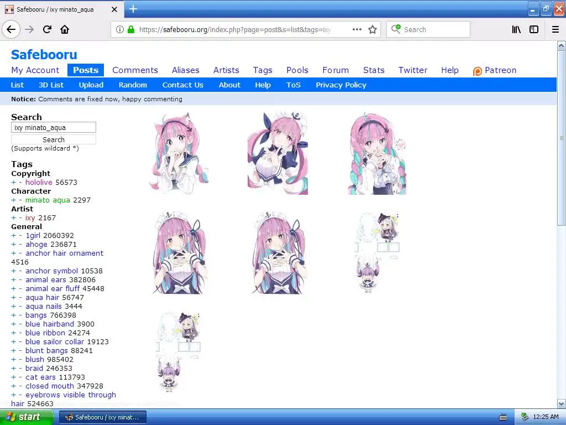Click the page scrollbar up arrow
Screen dimensions: 566x425
pyautogui.click(x=561, y=45)
